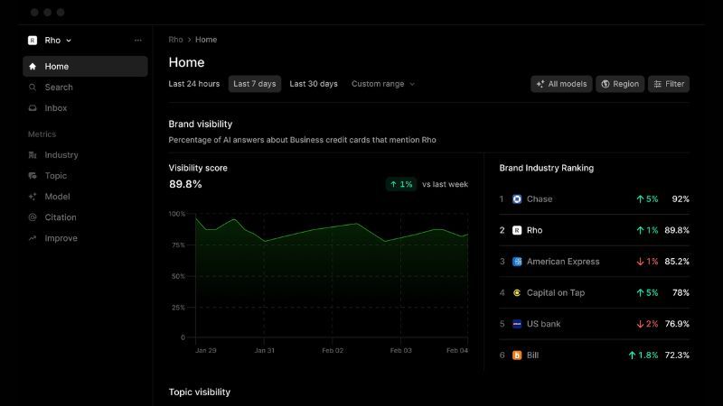Click the US bank logo icon
The image size is (723, 406).
pos(517,324)
